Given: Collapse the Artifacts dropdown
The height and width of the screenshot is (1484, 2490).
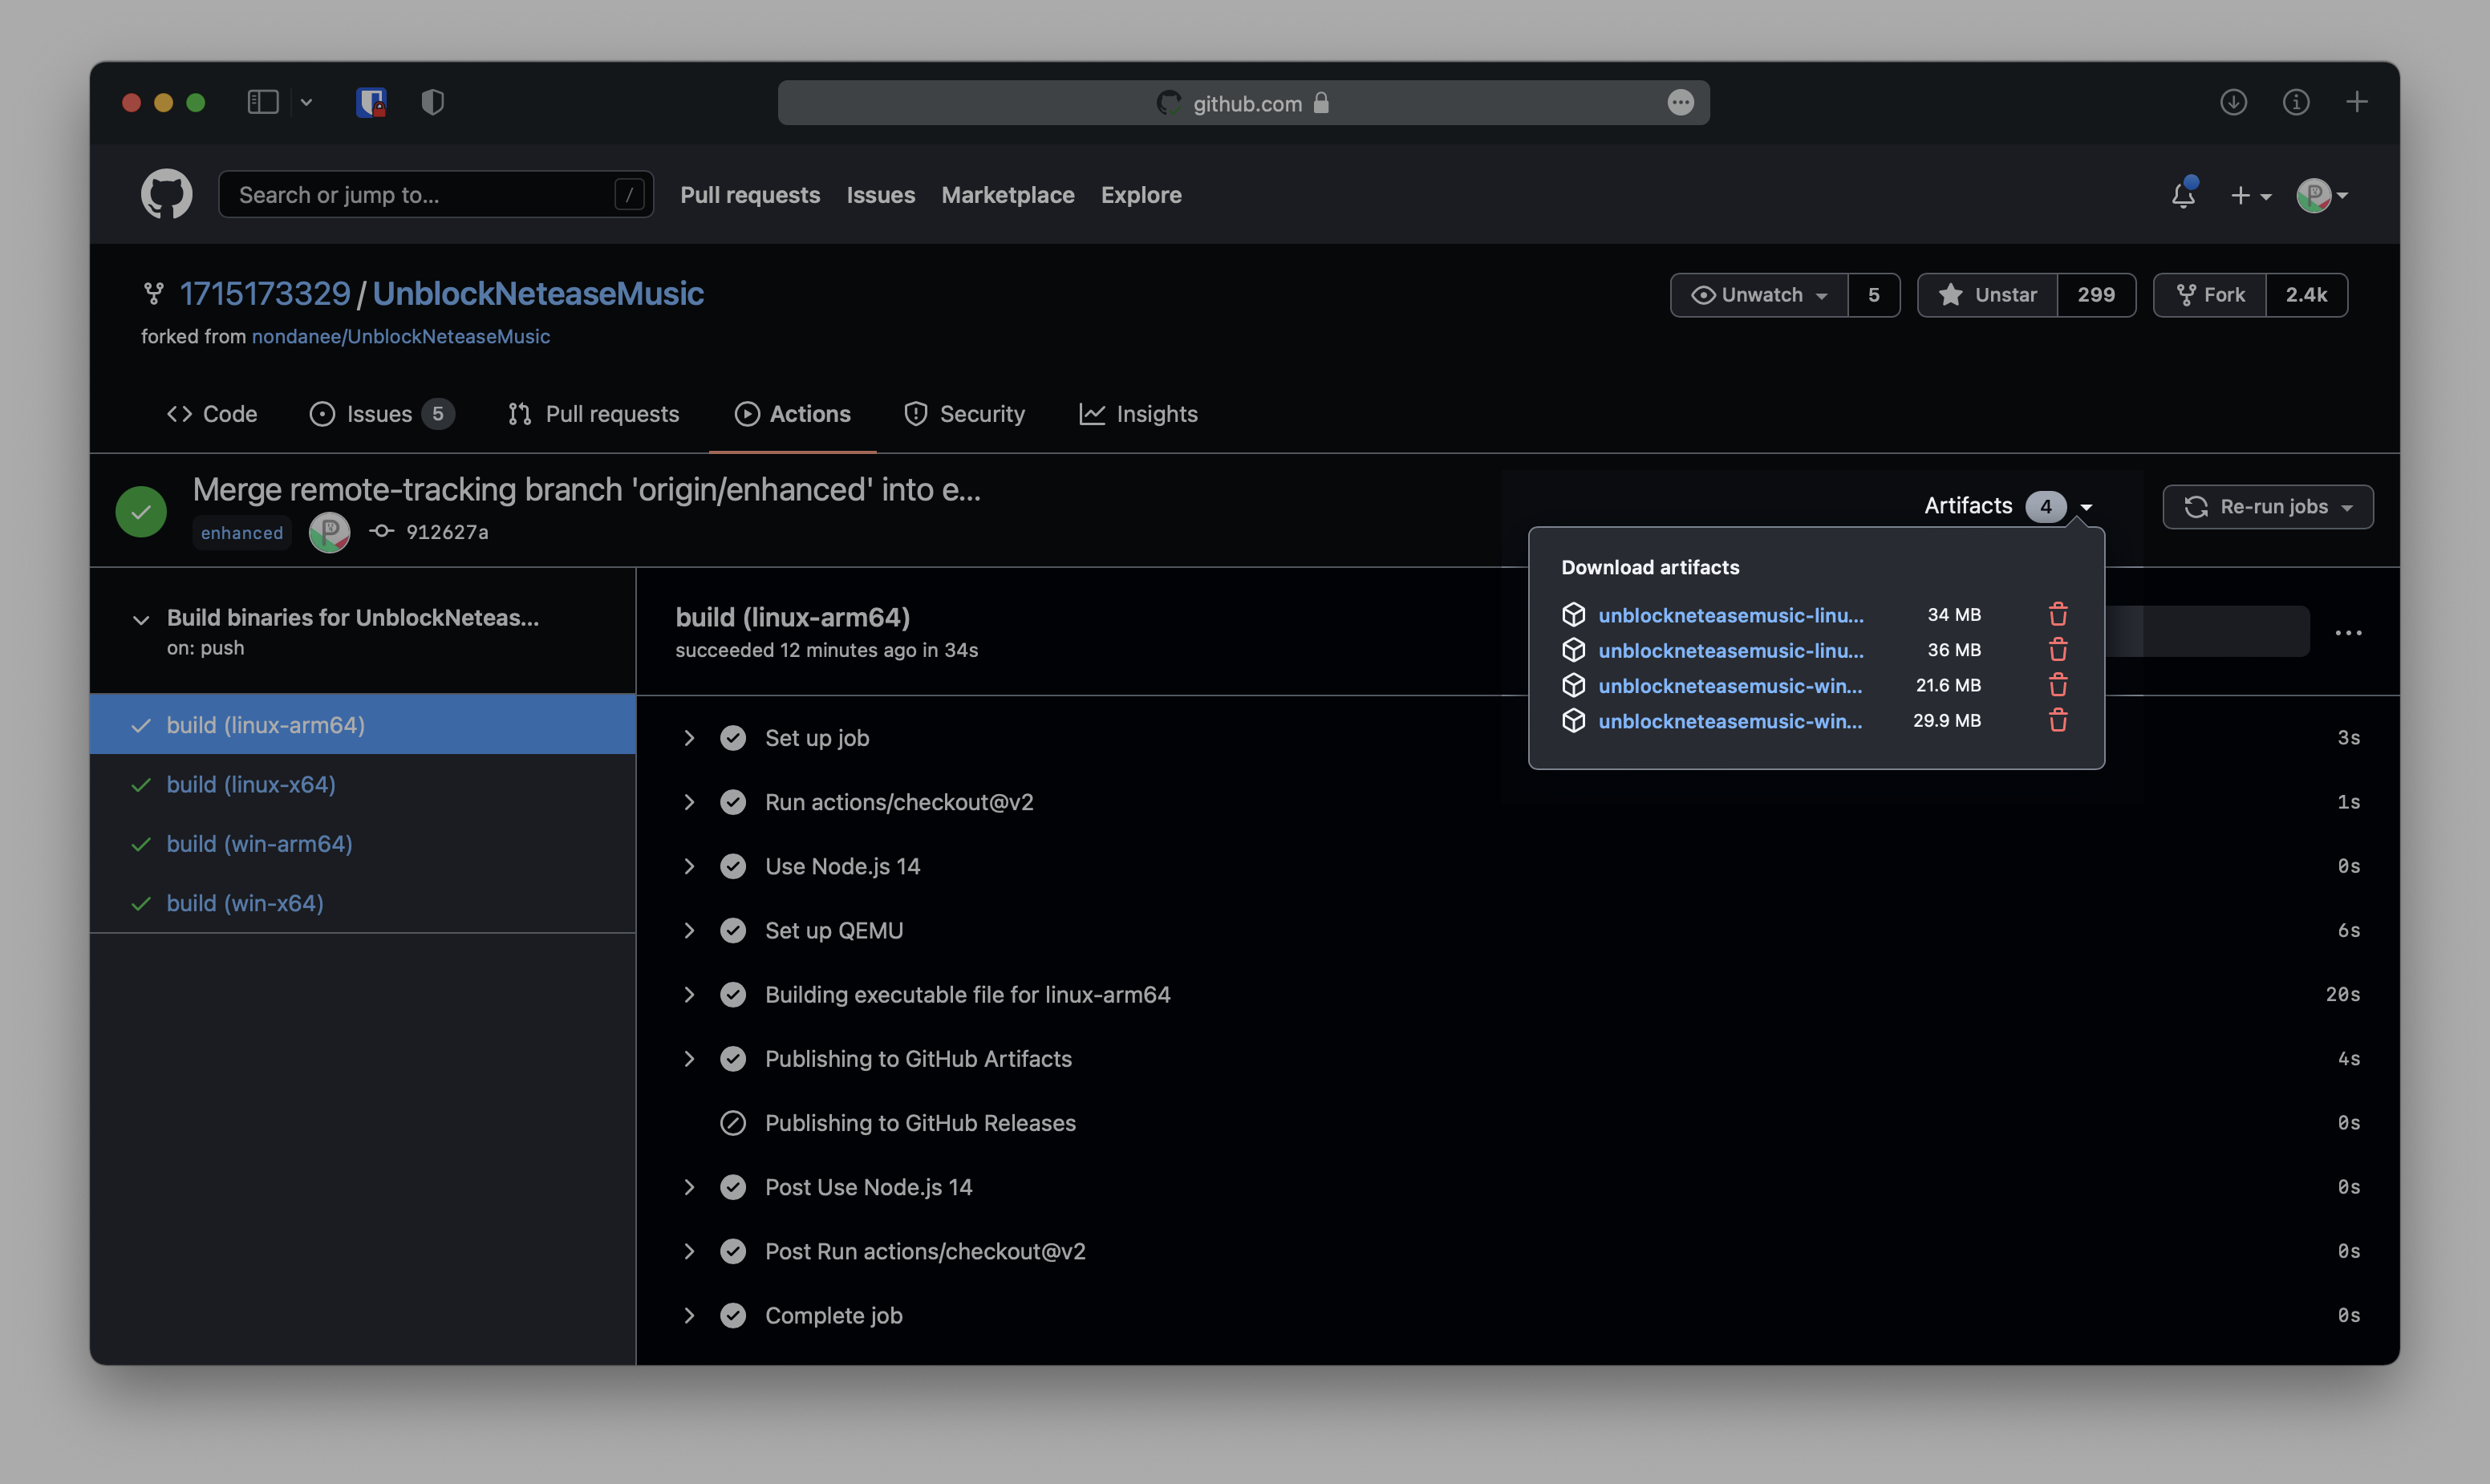Looking at the screenshot, I should click(2008, 506).
